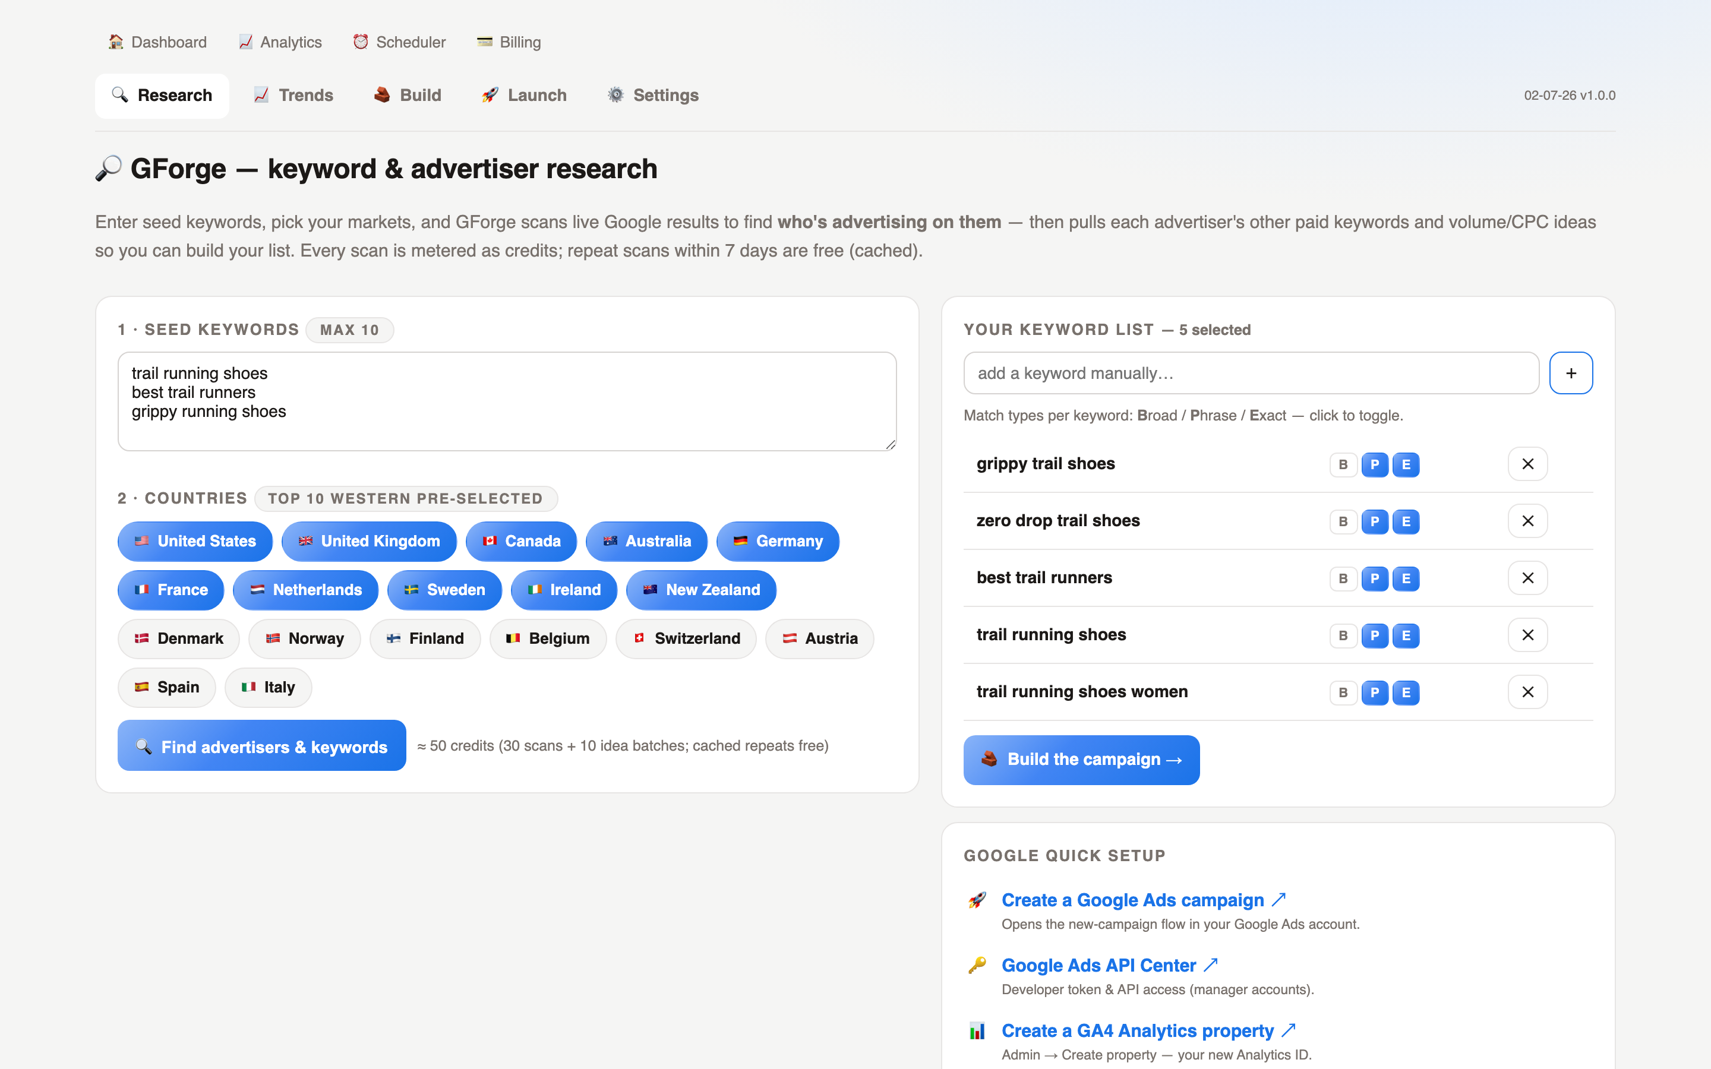
Task: Click the key icon beside Google Ads API Center
Action: (977, 966)
